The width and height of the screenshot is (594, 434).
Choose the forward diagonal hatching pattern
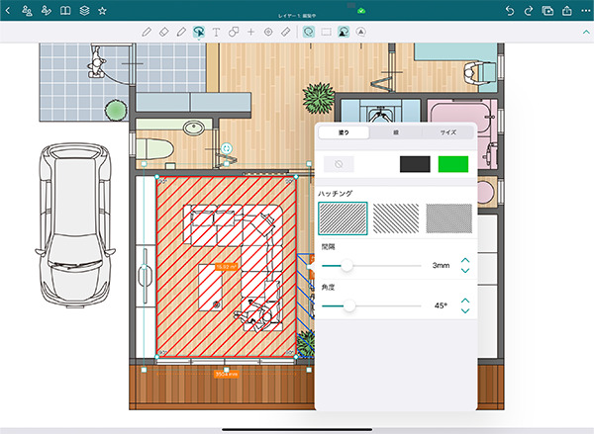[343, 217]
